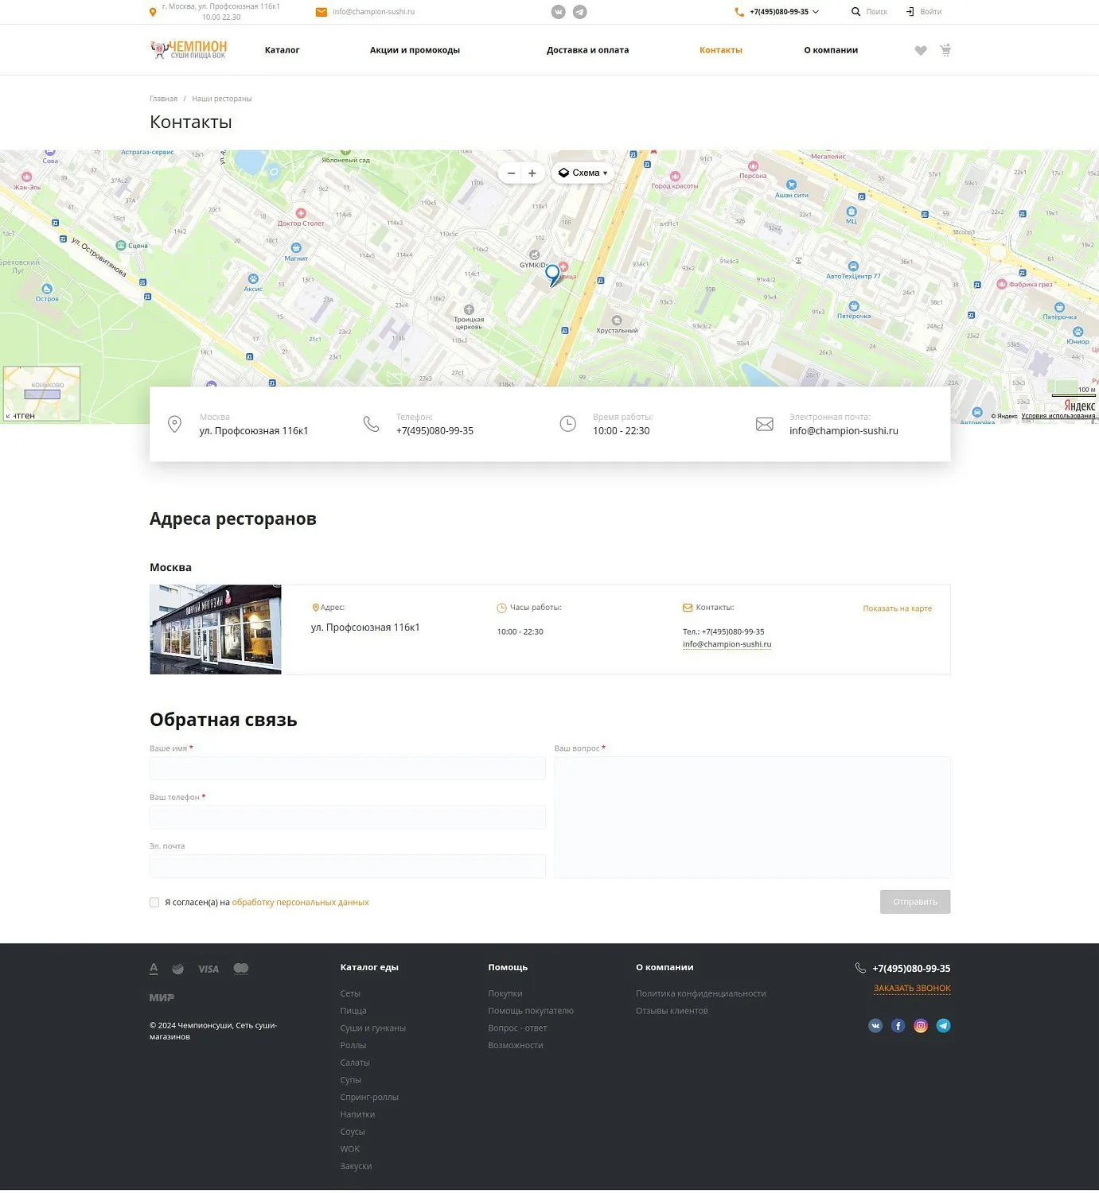Zoom out the map with minus button
1099x1193 pixels.
tap(511, 173)
